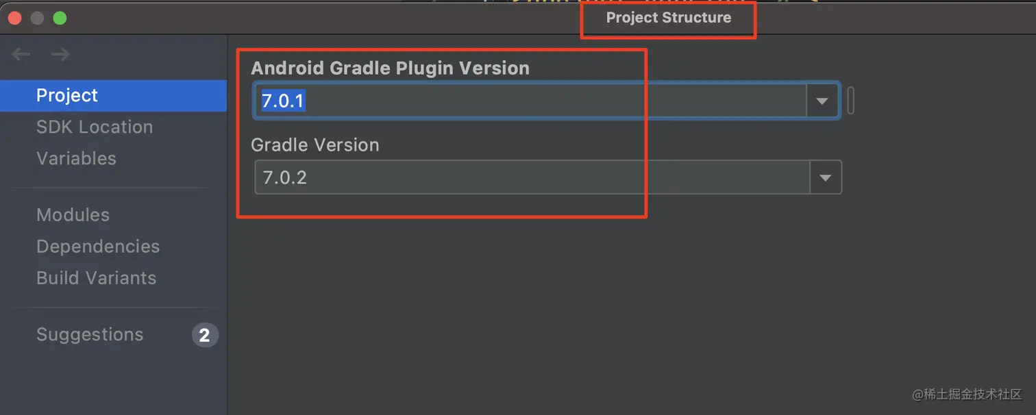Click the Gradle Version label

[x=314, y=145]
